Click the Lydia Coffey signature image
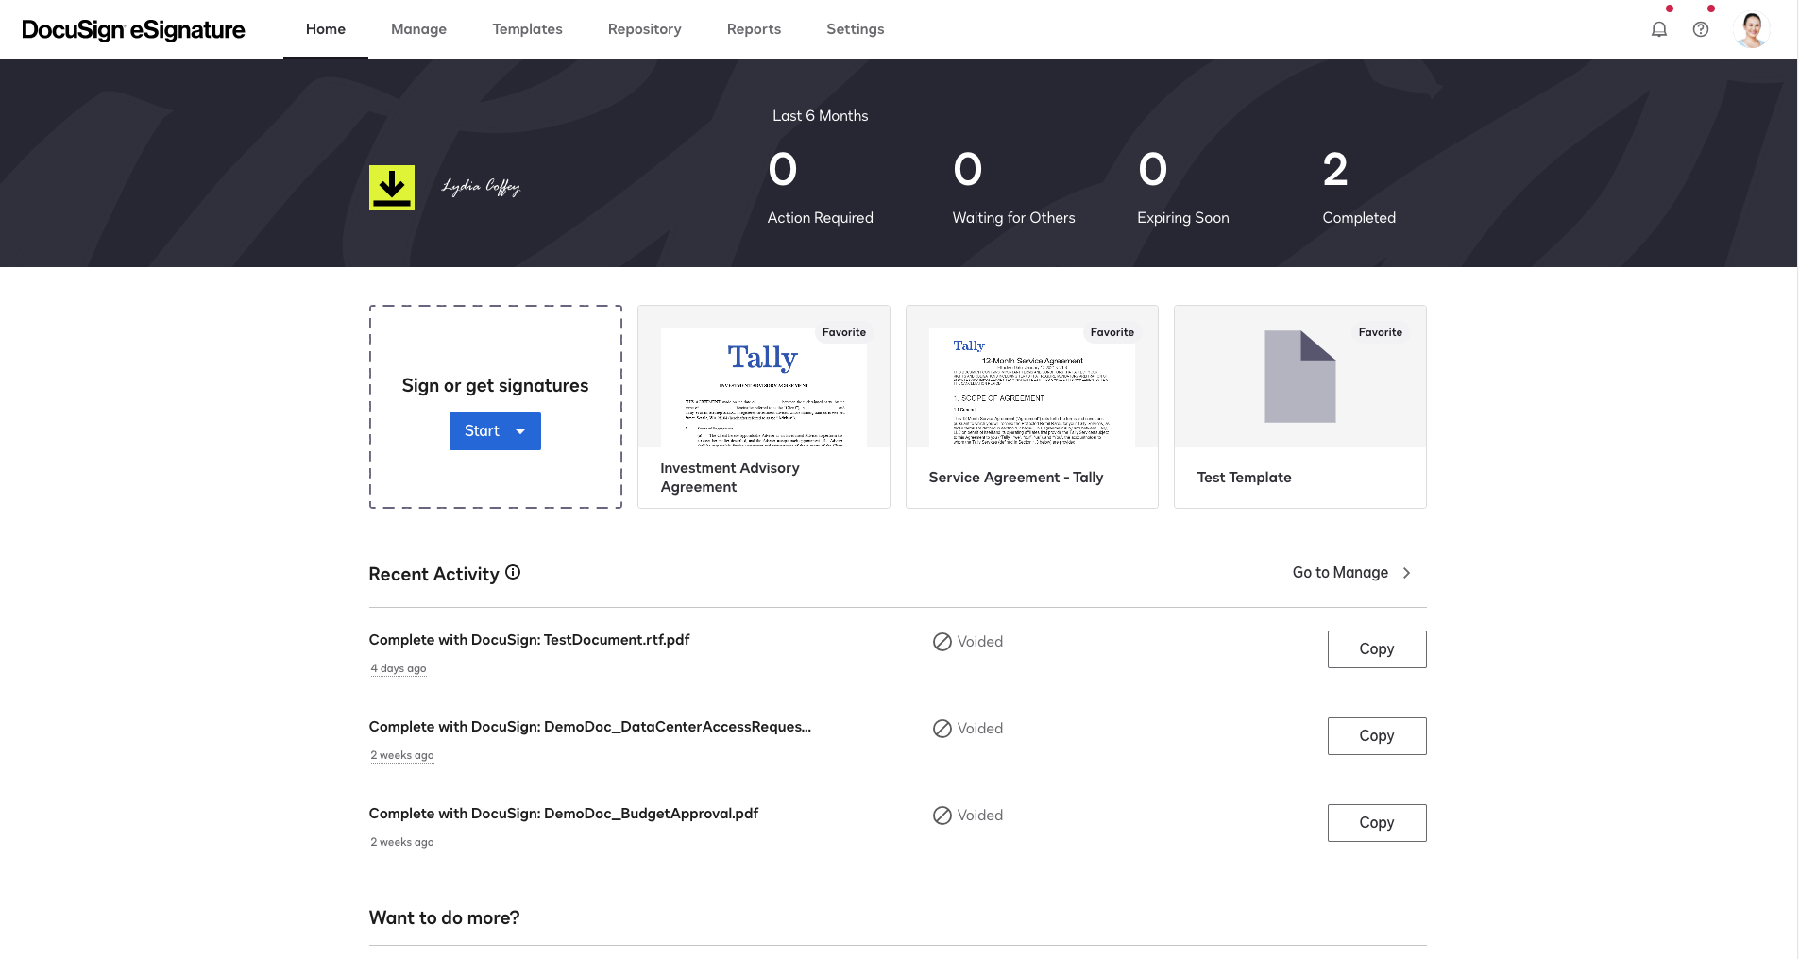1799x959 pixels. click(x=481, y=187)
